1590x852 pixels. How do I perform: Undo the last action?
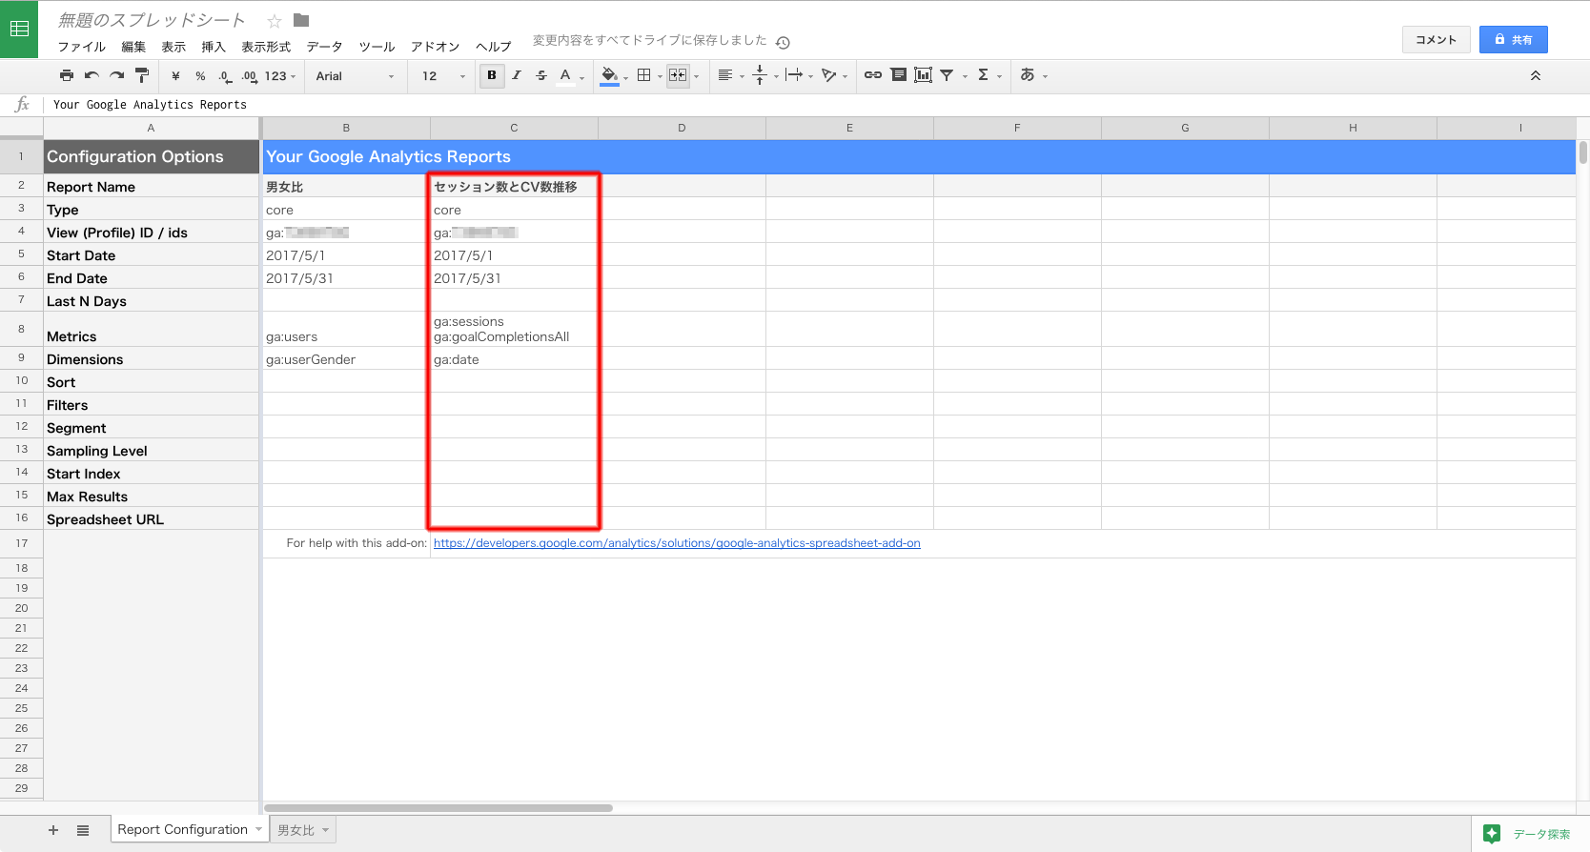(x=92, y=75)
